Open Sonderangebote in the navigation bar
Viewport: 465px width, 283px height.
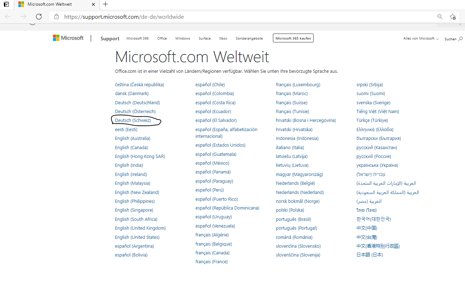[249, 39]
